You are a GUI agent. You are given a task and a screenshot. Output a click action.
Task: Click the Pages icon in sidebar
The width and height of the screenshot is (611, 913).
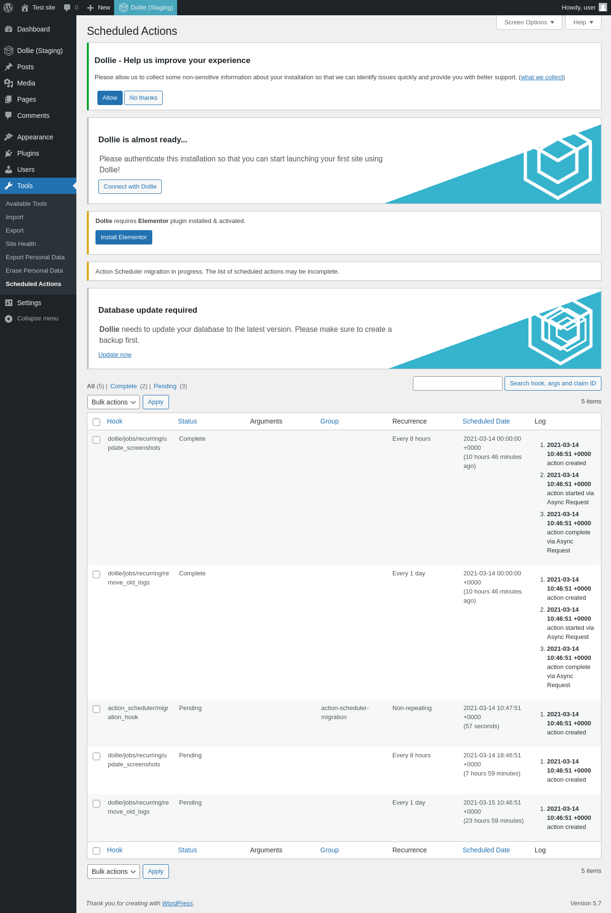[x=9, y=99]
